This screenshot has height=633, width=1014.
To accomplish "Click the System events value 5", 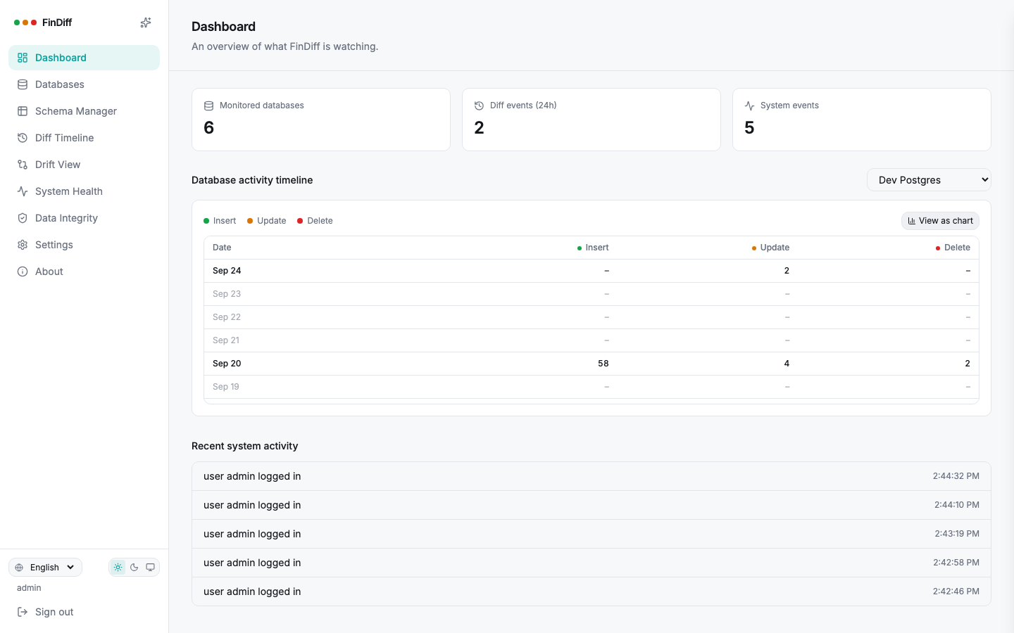I will 749,127.
